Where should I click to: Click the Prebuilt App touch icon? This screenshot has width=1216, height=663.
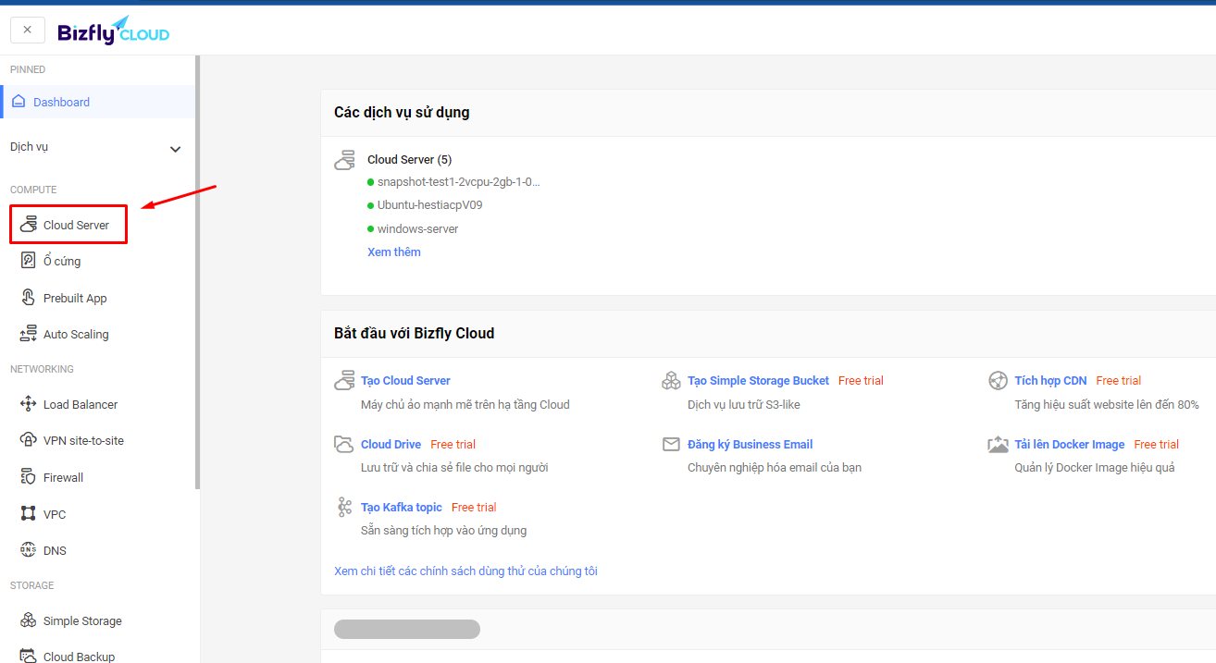click(29, 298)
